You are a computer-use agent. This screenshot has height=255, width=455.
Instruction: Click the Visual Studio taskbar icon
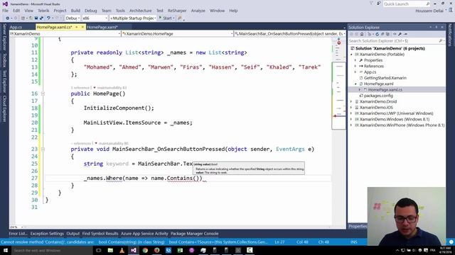[x=134, y=250]
